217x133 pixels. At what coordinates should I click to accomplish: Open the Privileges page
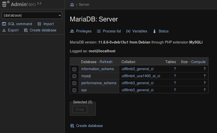pos(84,31)
